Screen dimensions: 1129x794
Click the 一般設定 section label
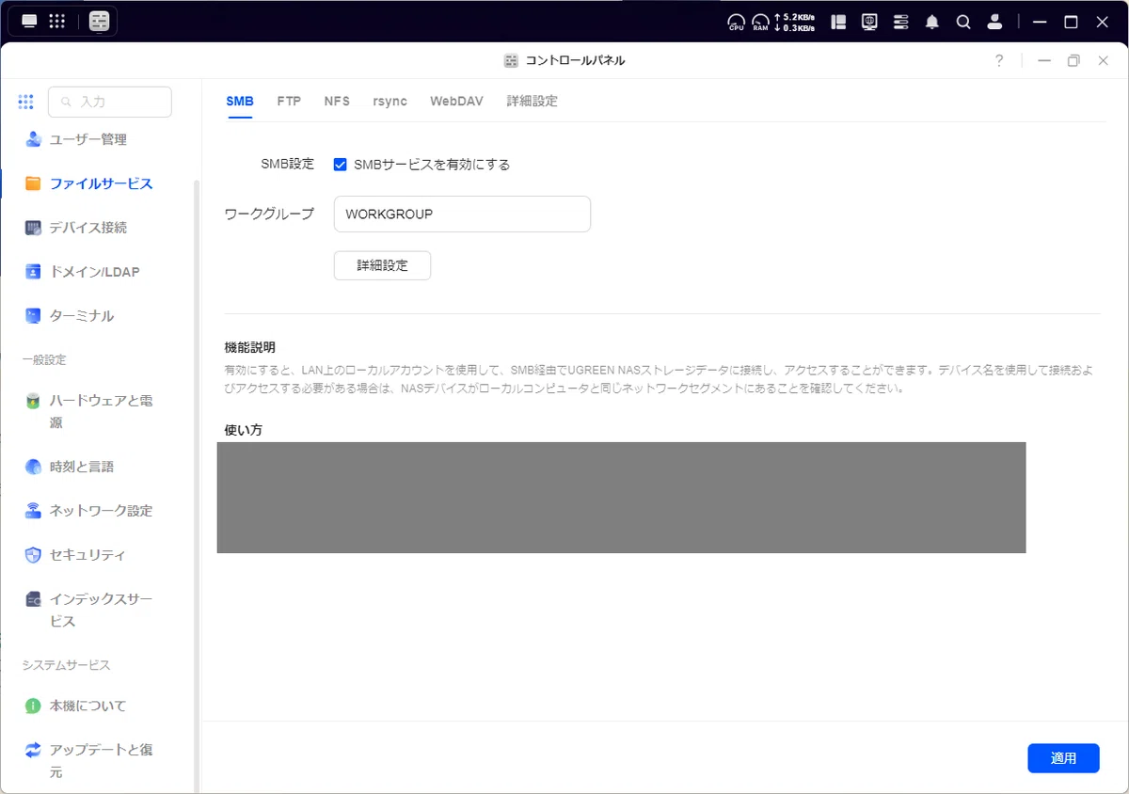(44, 359)
